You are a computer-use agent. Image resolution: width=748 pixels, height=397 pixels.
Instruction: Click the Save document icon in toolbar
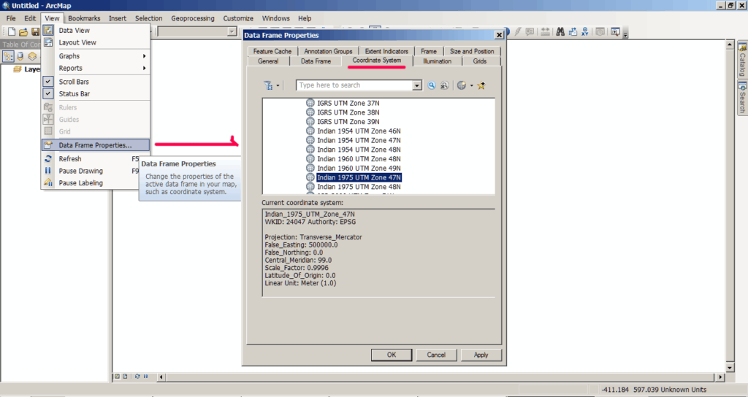34,32
